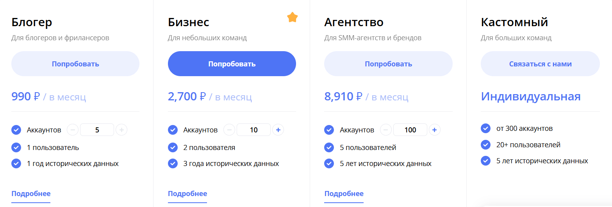Click minus stepper for Бизнес plan accounts
The height and width of the screenshot is (207, 612).
229,130
